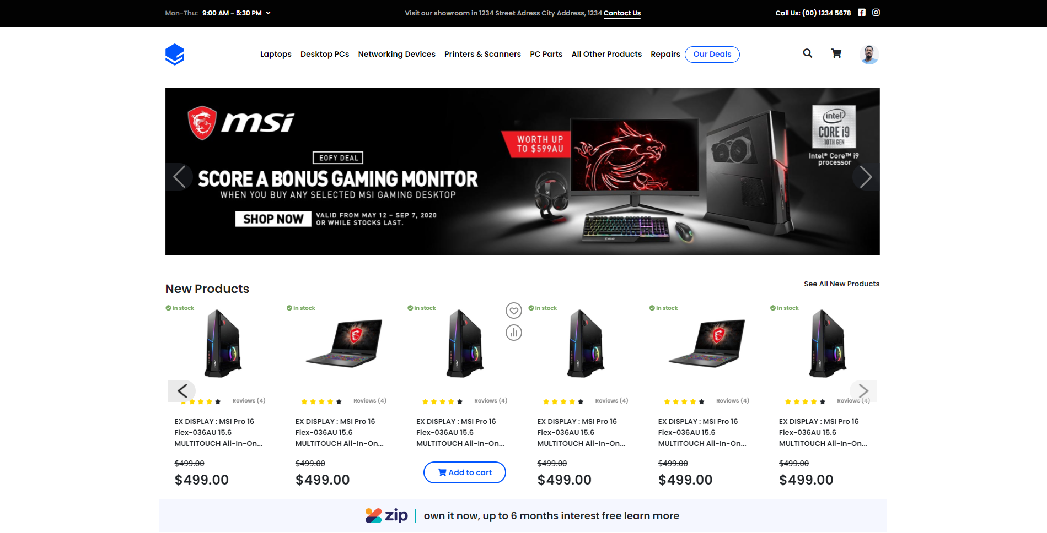Open the Networking Devices menu item
This screenshot has width=1047, height=533.
[396, 54]
